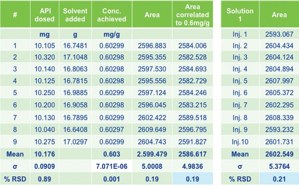Image resolution: width=299 pixels, height=186 pixels.
Task: Select the solvent value 17.1048
Action: [x=76, y=57]
